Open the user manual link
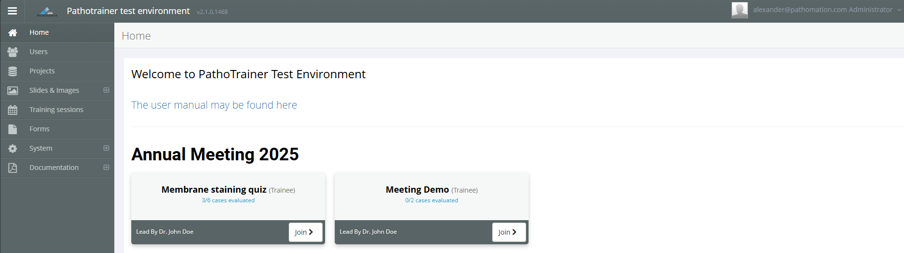 click(x=214, y=105)
